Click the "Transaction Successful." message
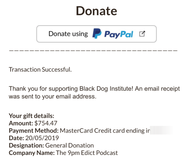 click(x=40, y=69)
